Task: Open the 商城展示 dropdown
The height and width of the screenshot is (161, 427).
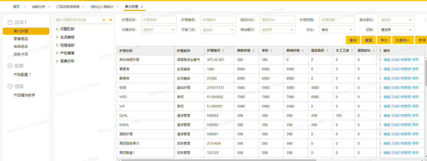Action: click(277, 30)
